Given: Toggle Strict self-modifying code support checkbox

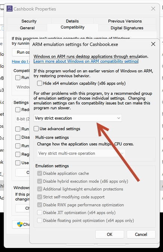Looking at the screenshot, I should point(40,197).
